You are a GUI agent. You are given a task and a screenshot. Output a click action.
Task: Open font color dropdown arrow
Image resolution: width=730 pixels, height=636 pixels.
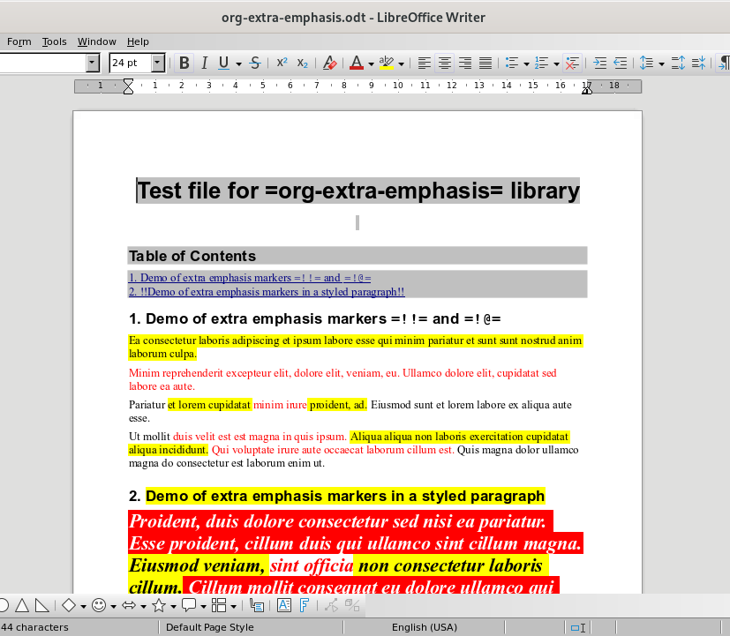click(371, 64)
